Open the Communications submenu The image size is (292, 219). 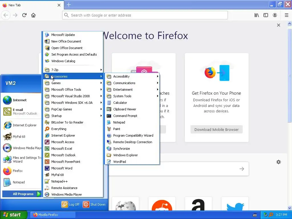pos(132,83)
